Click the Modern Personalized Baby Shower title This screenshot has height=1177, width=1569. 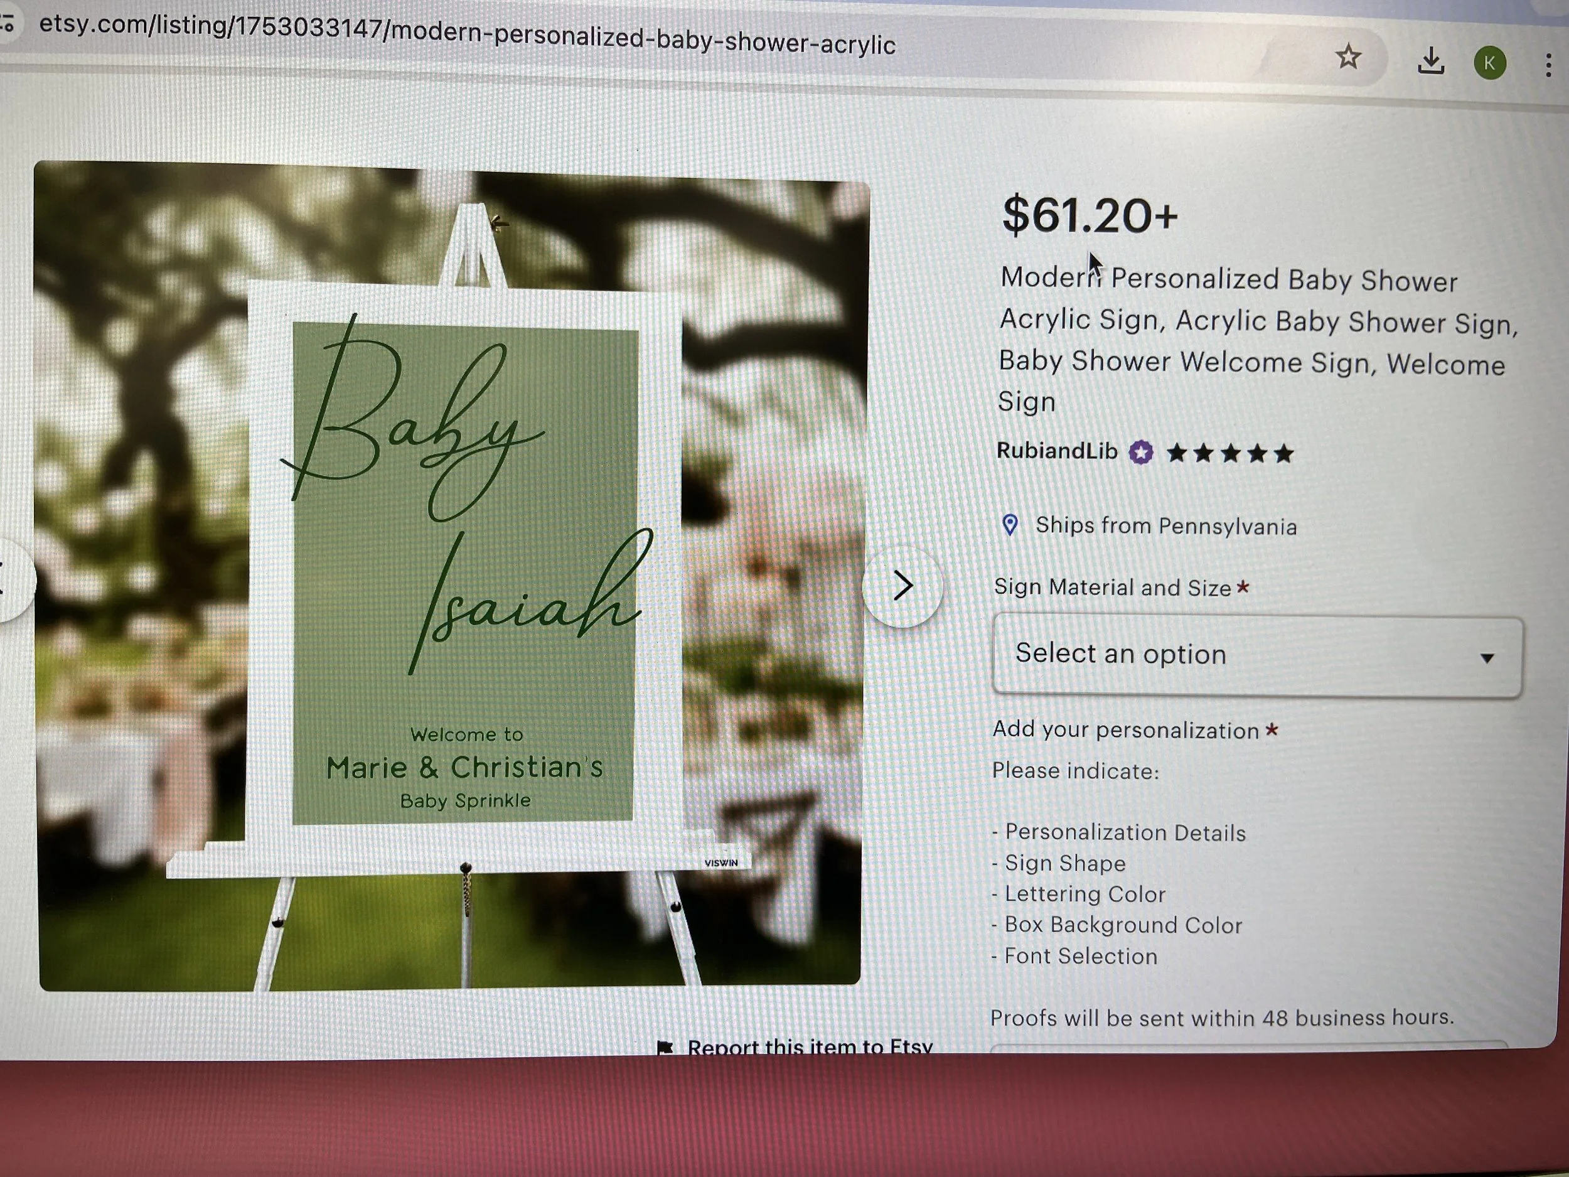pos(1258,340)
